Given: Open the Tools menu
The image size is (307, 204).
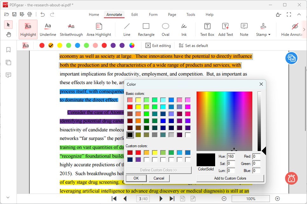Looking at the screenshot, I should [191, 15].
